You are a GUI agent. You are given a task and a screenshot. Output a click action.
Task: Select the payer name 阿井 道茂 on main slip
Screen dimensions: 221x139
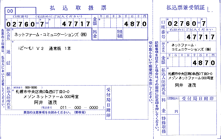[45, 103]
